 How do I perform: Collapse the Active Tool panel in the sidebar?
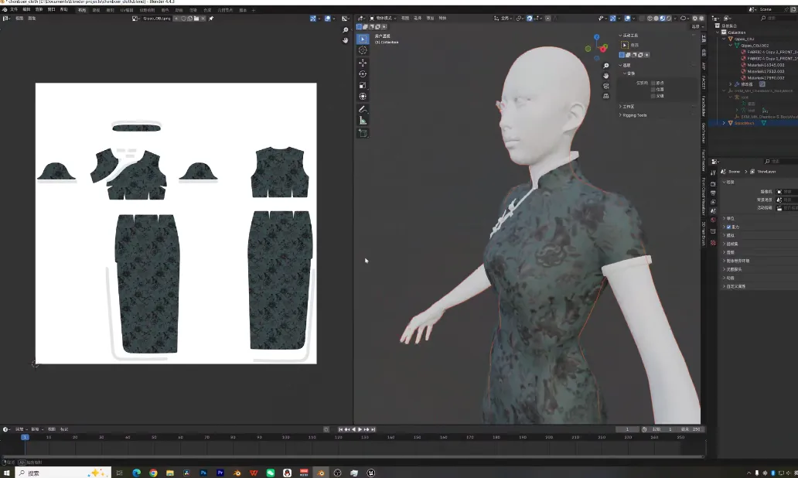coord(629,35)
